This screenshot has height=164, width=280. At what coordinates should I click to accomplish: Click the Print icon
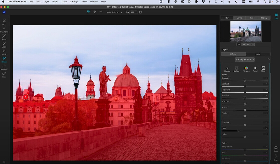pyautogui.click(x=276, y=149)
